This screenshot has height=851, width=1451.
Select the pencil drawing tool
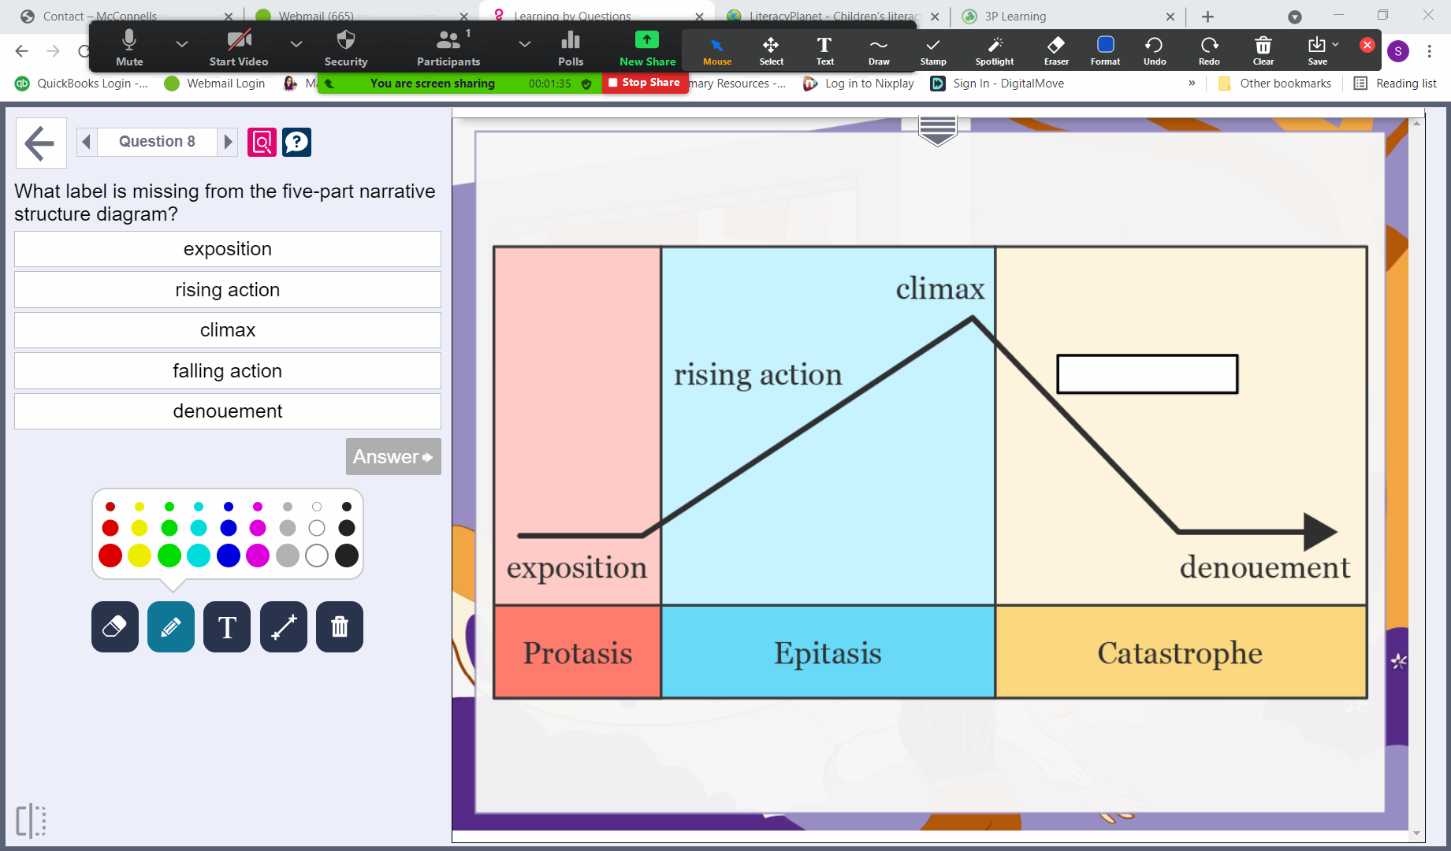pos(171,627)
